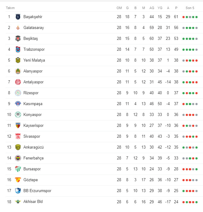Click the BB Erzurumspor team name

coord(37,191)
